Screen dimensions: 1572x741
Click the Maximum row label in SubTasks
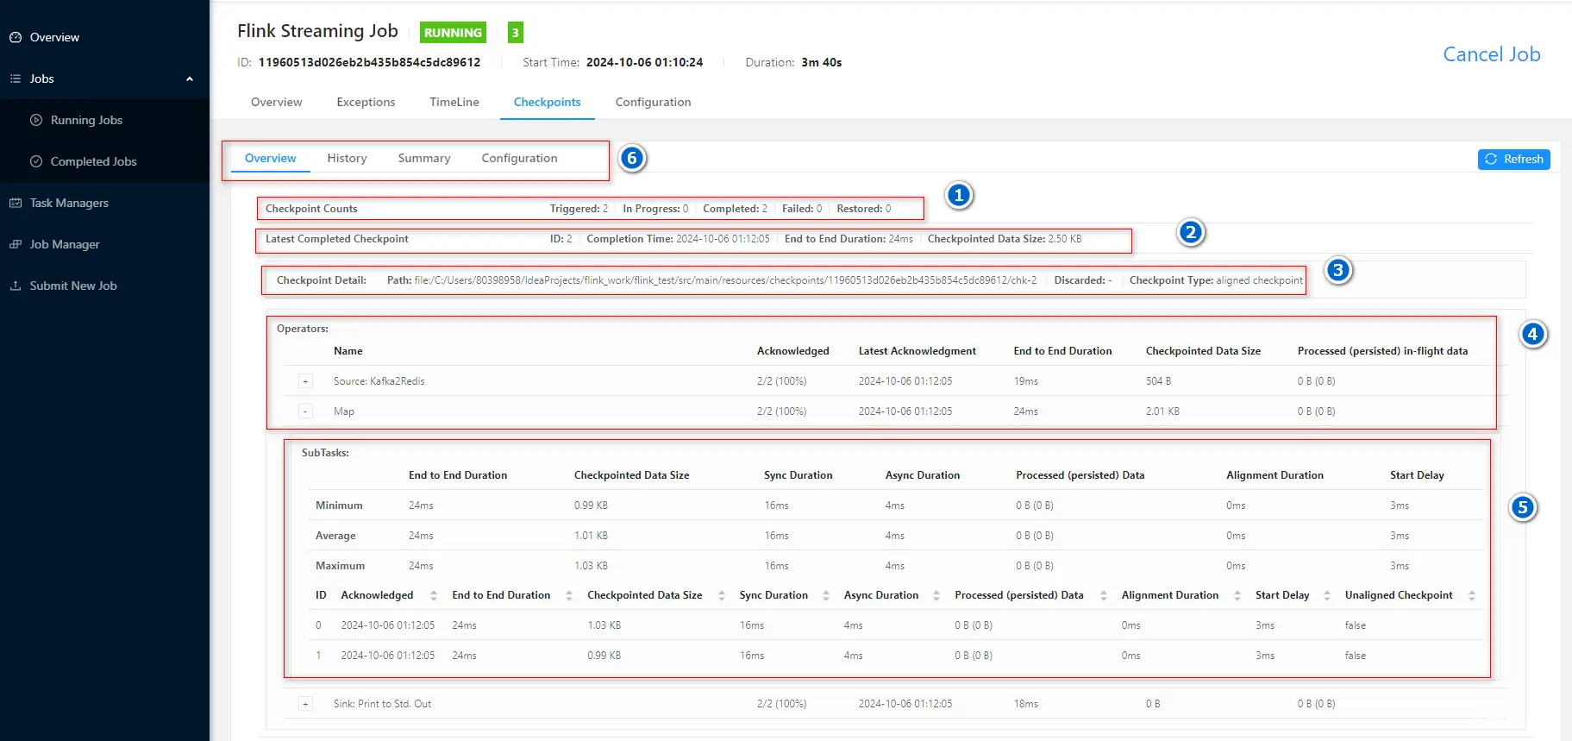(x=340, y=566)
